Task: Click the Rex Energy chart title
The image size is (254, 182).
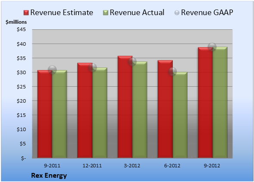Action: coord(49,176)
